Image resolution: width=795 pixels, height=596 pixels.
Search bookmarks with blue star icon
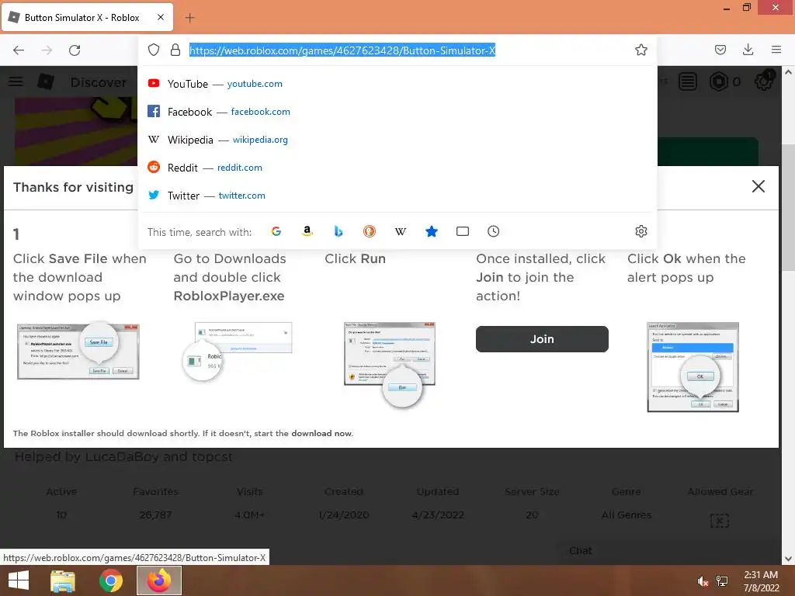click(432, 231)
